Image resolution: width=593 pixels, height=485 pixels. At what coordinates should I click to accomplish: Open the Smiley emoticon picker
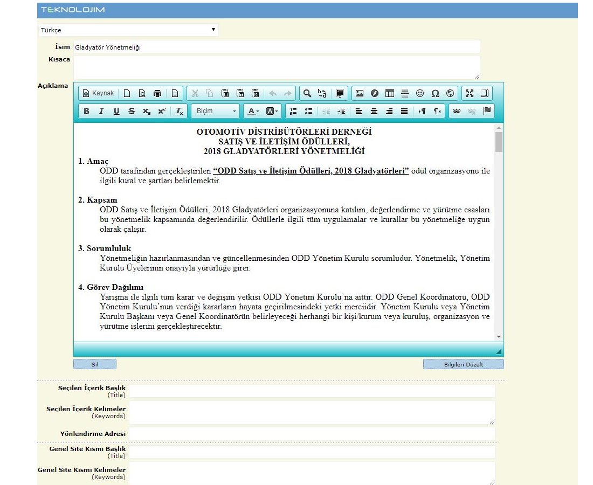[x=420, y=93]
